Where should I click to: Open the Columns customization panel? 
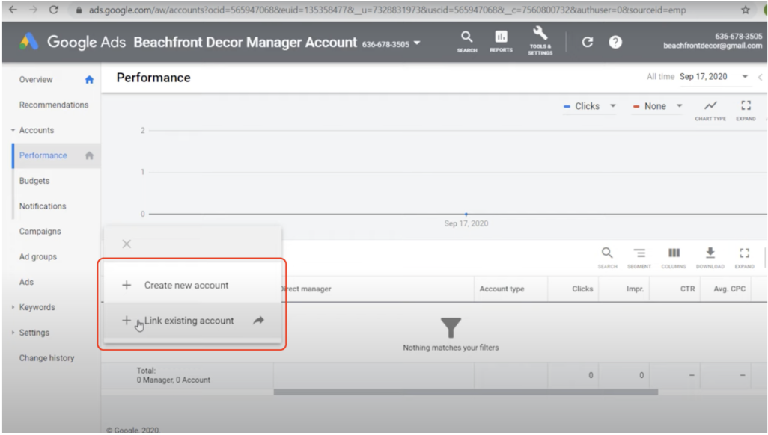[674, 256]
